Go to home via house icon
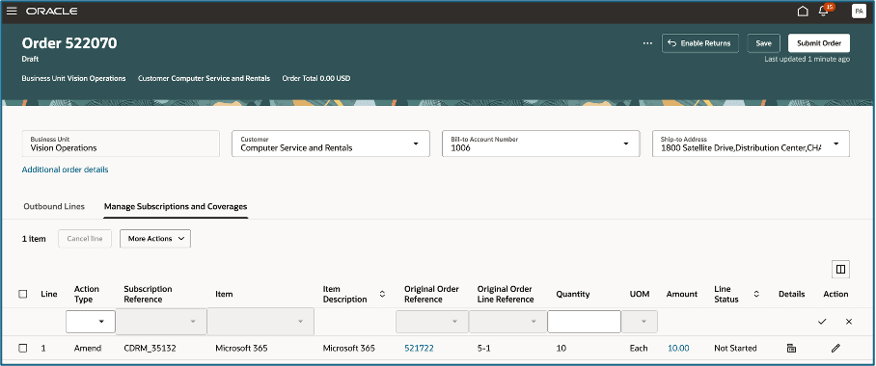Screen dimensions: 876x366 click(x=803, y=12)
